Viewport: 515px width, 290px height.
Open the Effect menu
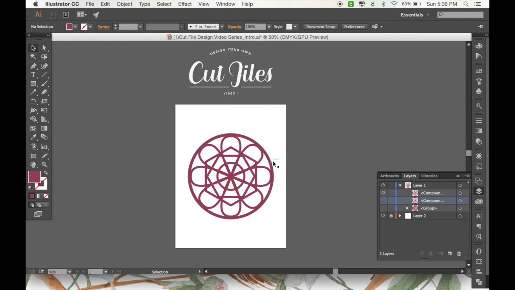point(185,4)
